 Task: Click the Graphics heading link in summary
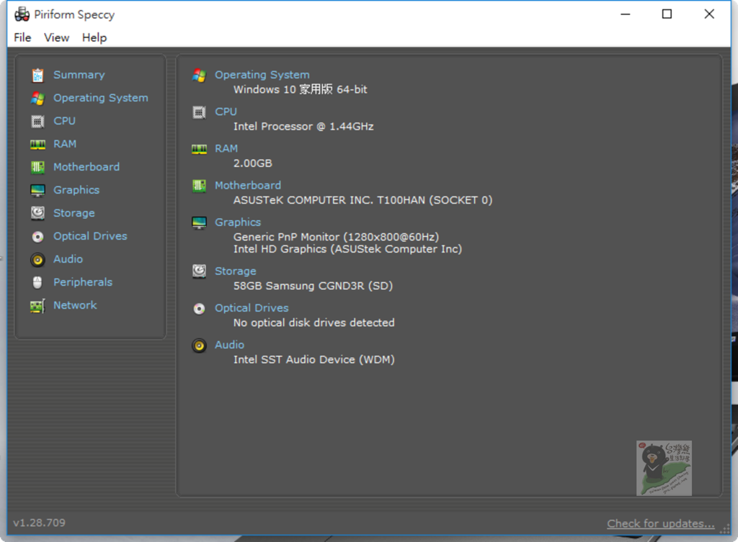pos(238,222)
